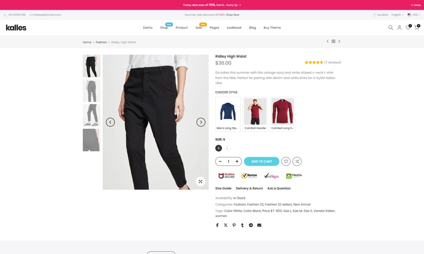The image size is (424, 254).
Task: Open the USD currency dropdown
Action: [x=414, y=15]
